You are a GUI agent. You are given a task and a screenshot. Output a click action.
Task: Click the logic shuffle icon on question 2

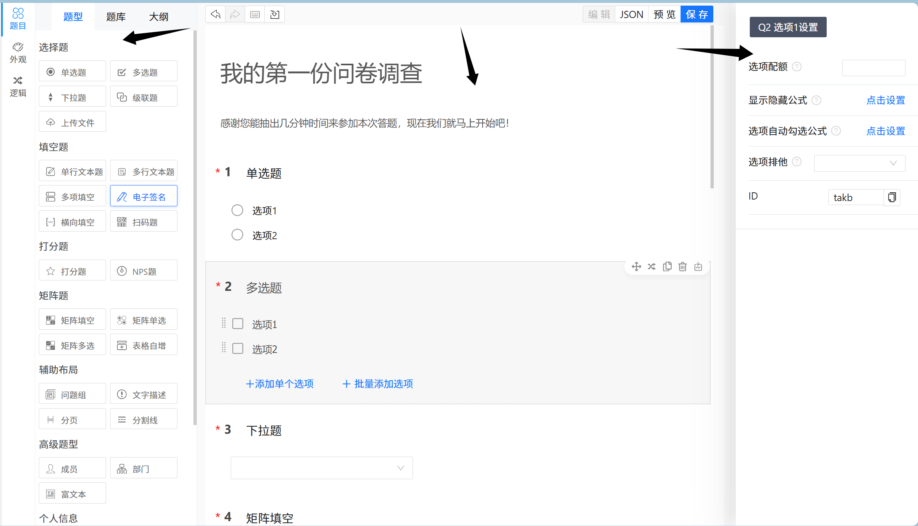[x=652, y=266]
